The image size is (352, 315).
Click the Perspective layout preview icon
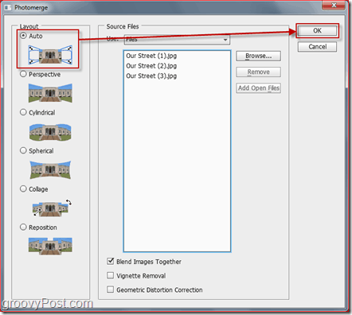pyautogui.click(x=50, y=93)
